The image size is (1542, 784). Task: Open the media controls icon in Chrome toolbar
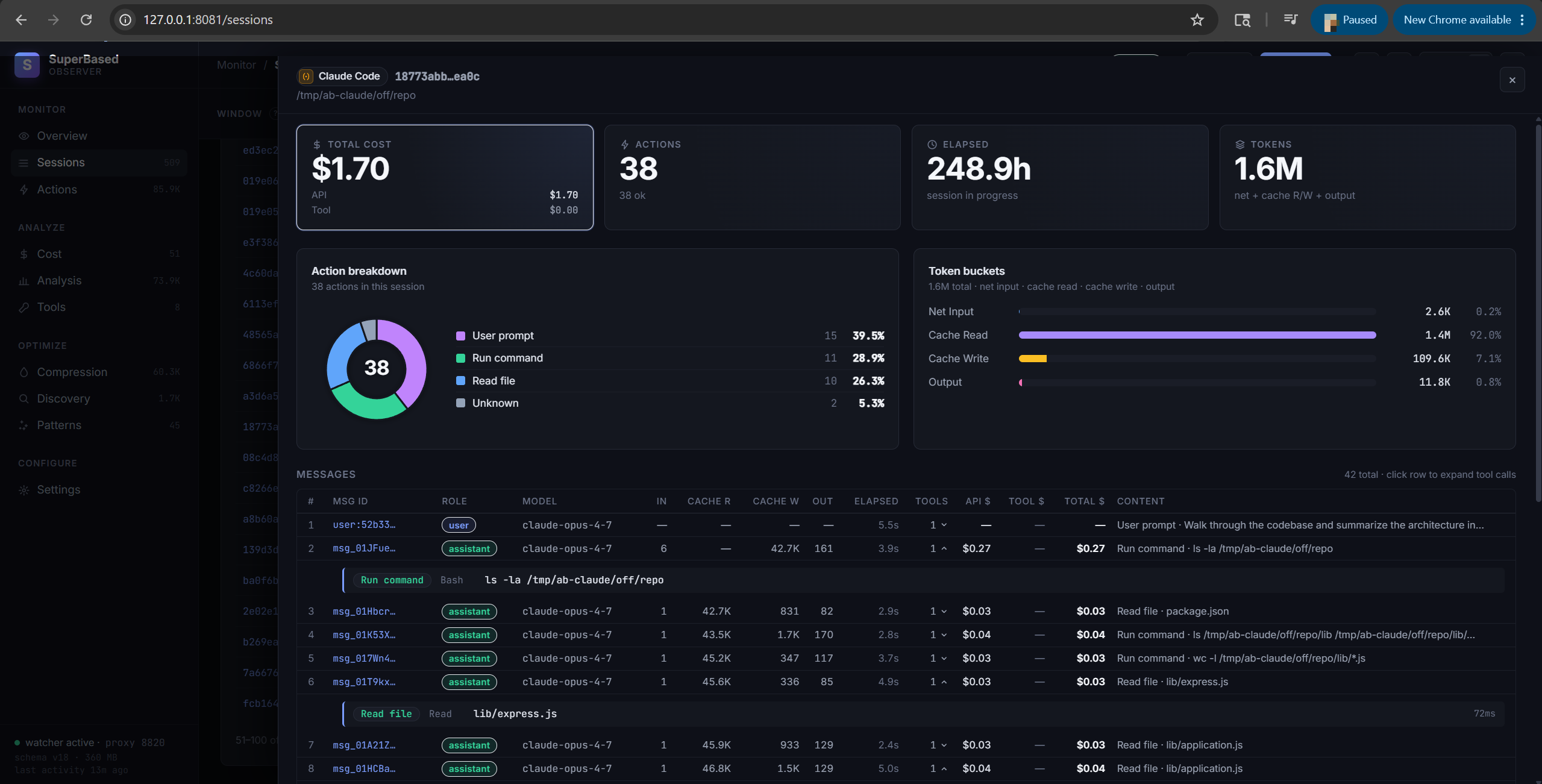tap(1290, 20)
